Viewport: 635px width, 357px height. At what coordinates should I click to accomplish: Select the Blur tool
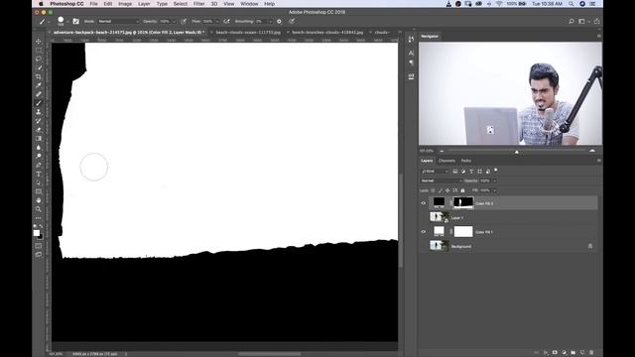point(39,148)
